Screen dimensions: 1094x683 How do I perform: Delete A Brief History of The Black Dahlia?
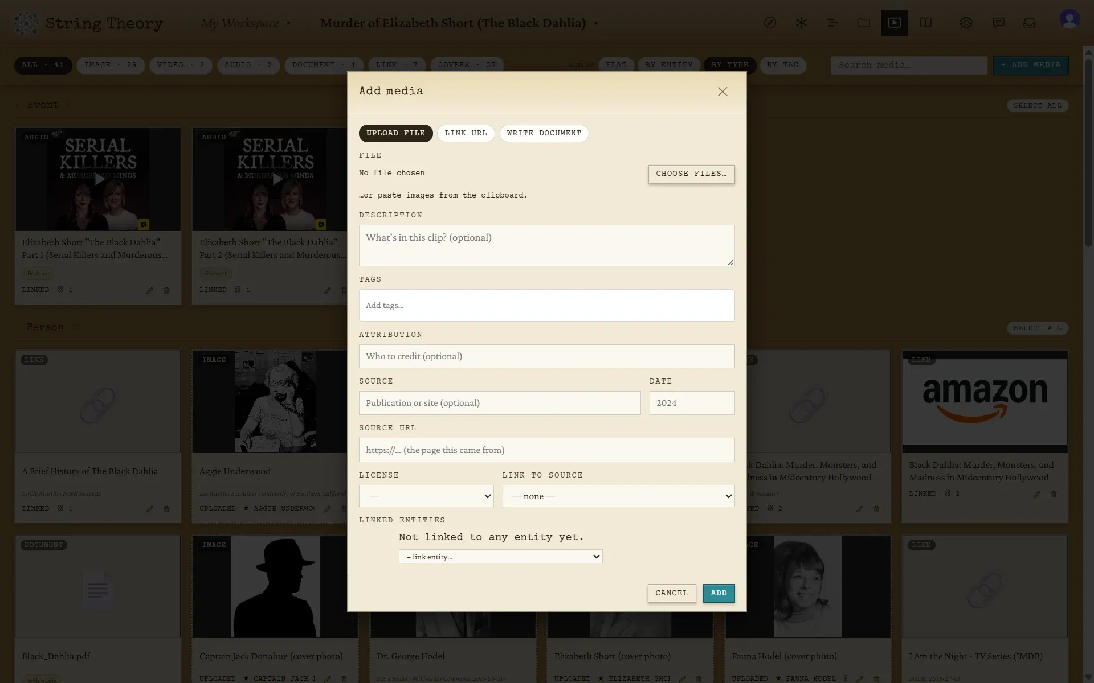166,509
